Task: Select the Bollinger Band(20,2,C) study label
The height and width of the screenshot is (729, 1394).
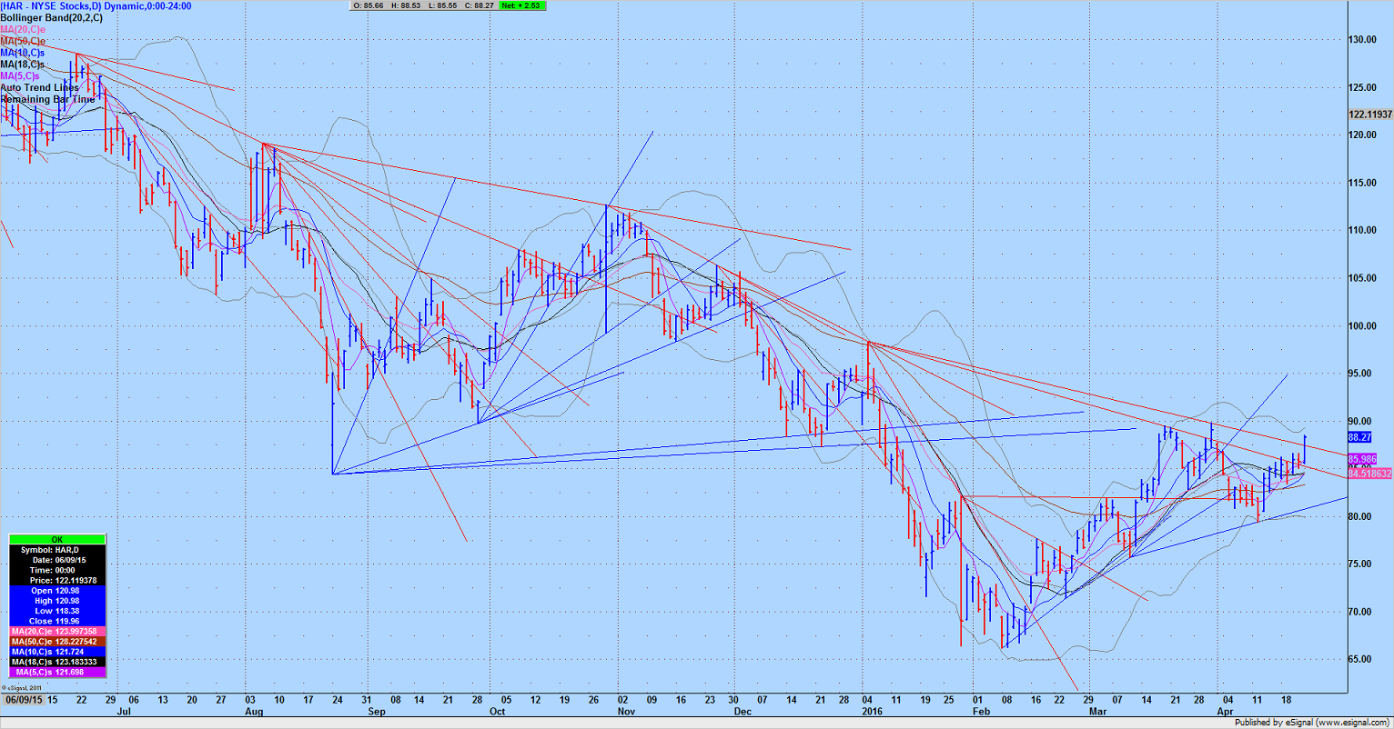Action: click(52, 17)
